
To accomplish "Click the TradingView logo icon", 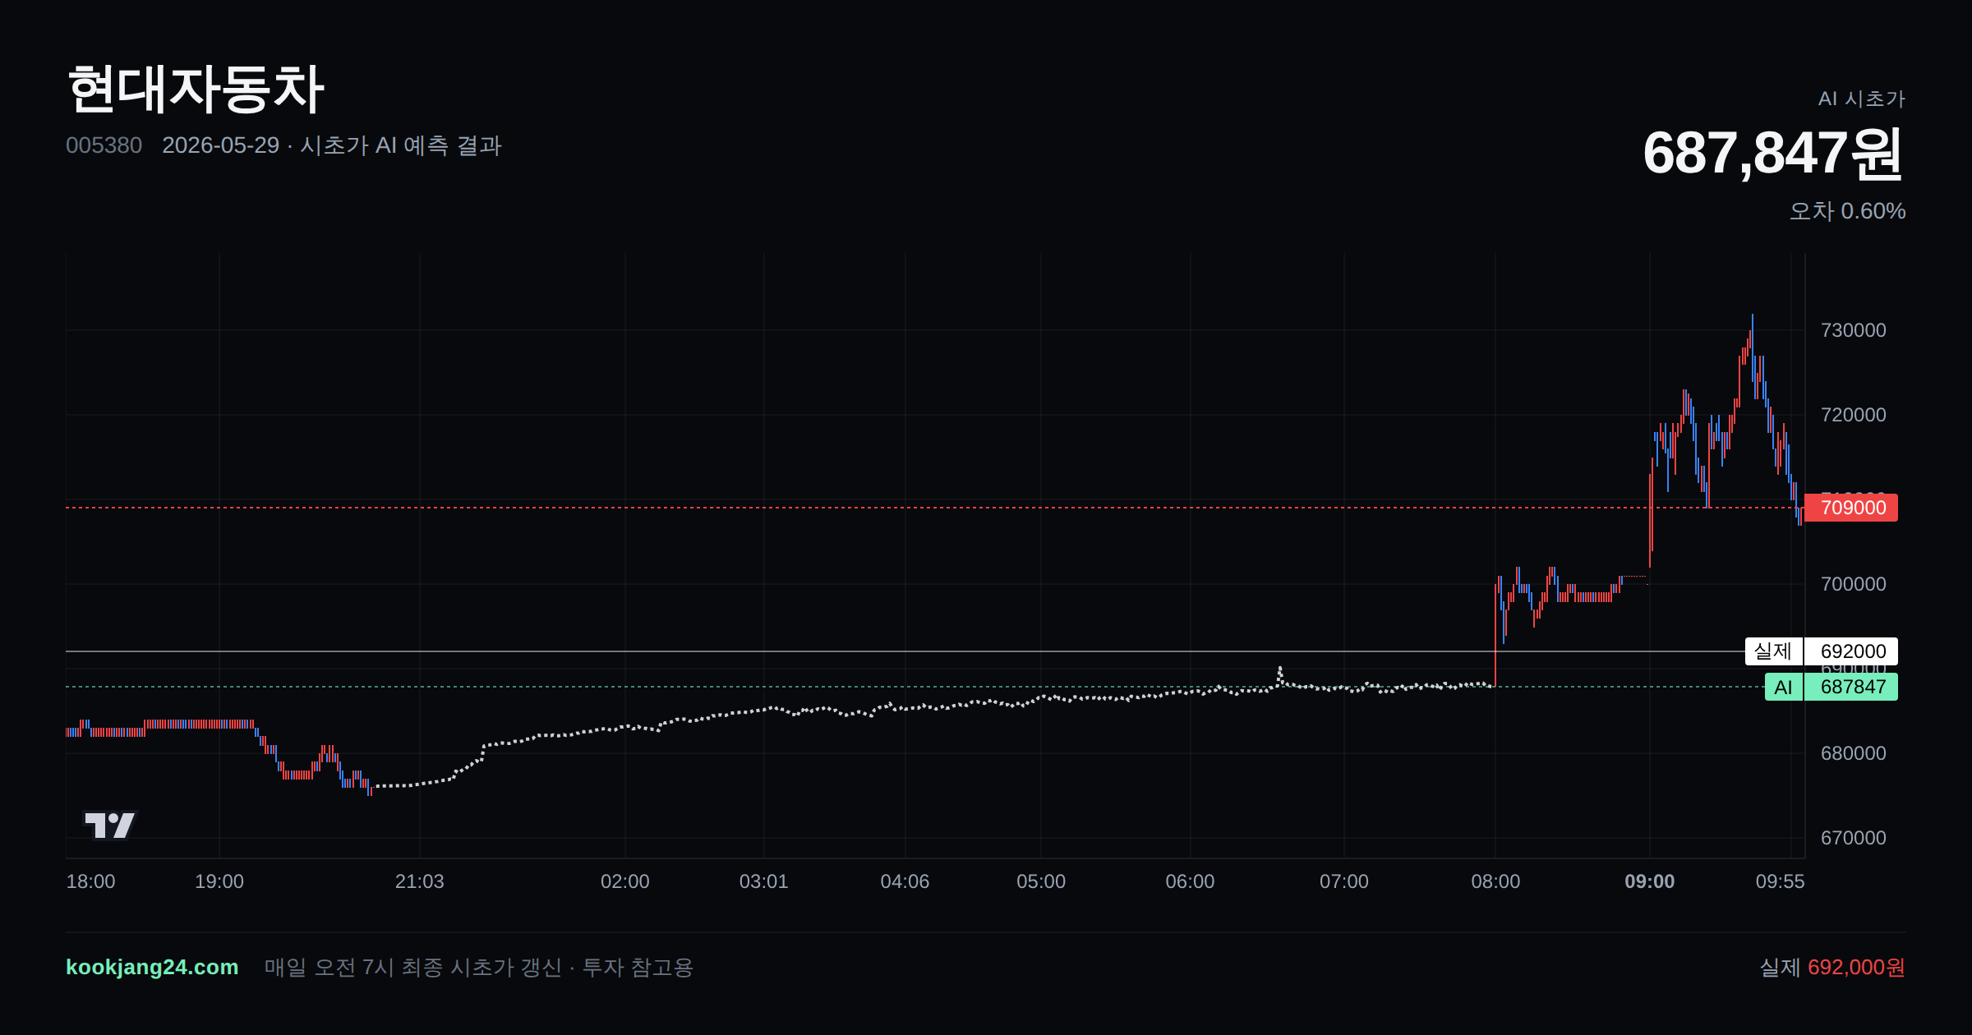I will point(109,825).
